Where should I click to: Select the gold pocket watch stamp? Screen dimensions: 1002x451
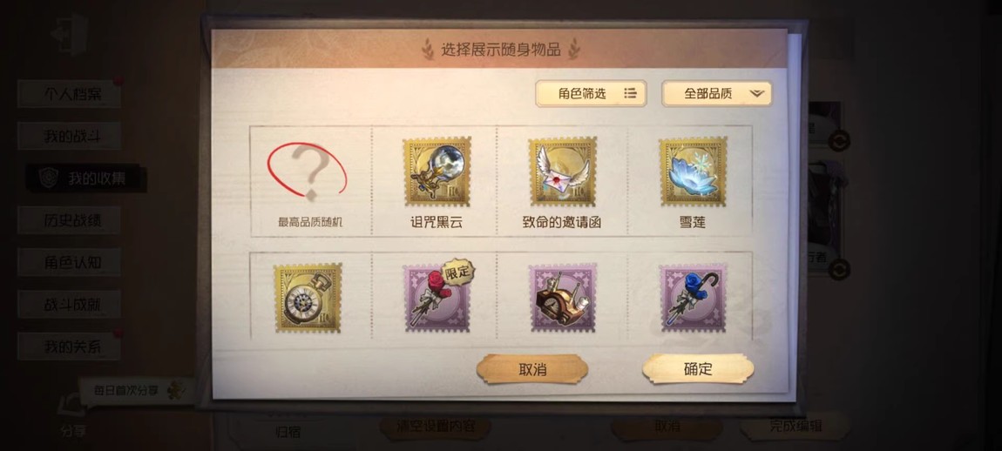point(308,298)
